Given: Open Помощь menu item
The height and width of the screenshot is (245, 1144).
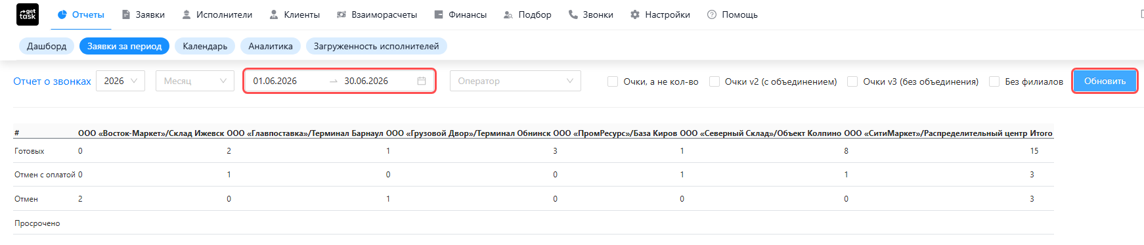Looking at the screenshot, I should pyautogui.click(x=732, y=14).
